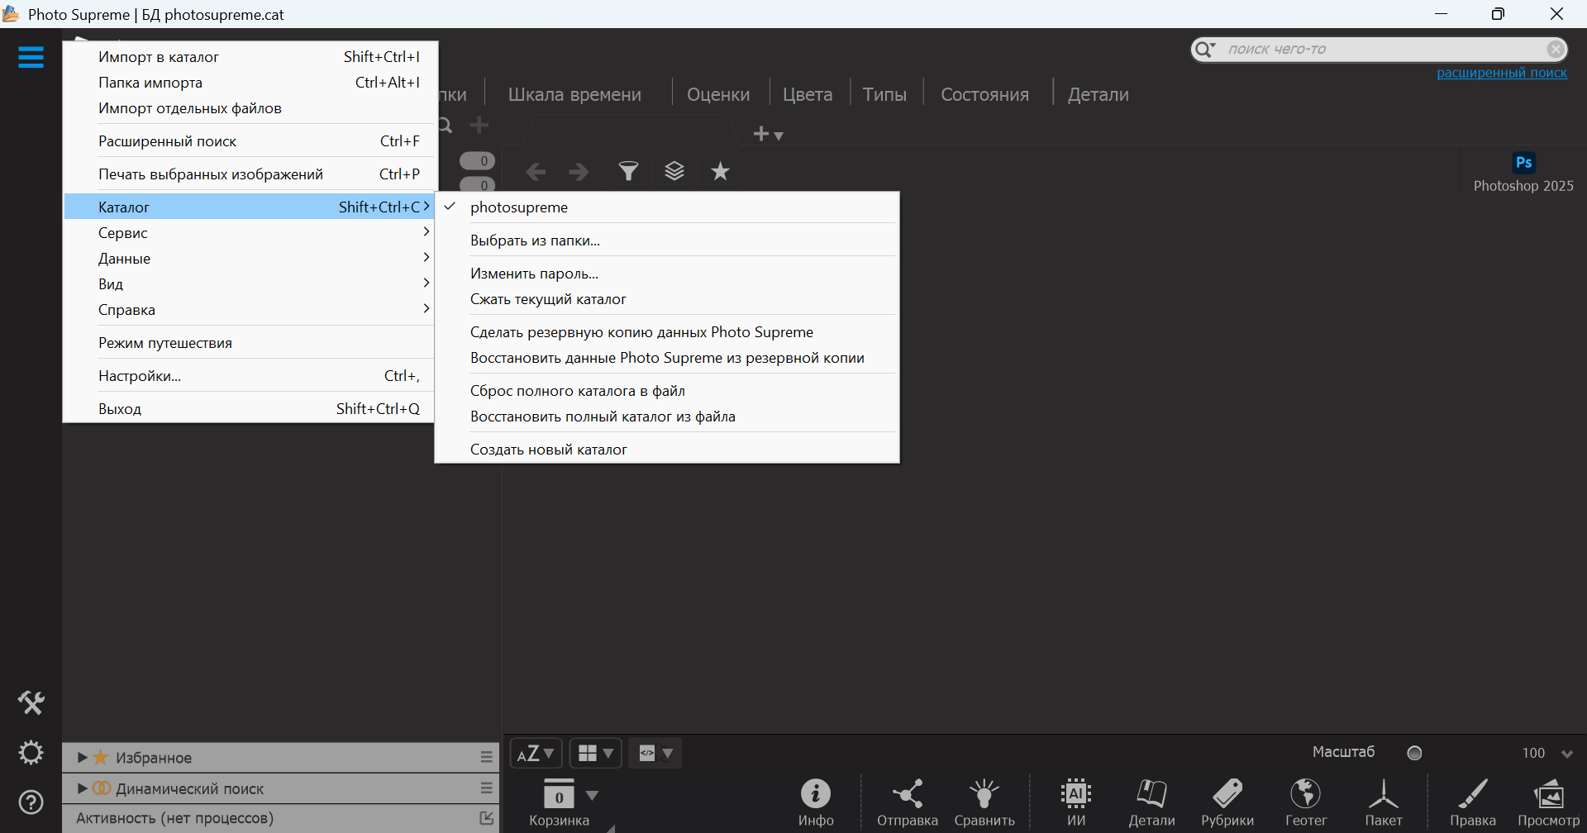
Task: Open the zoom value 100 dropdown arrow
Action: point(1566,754)
